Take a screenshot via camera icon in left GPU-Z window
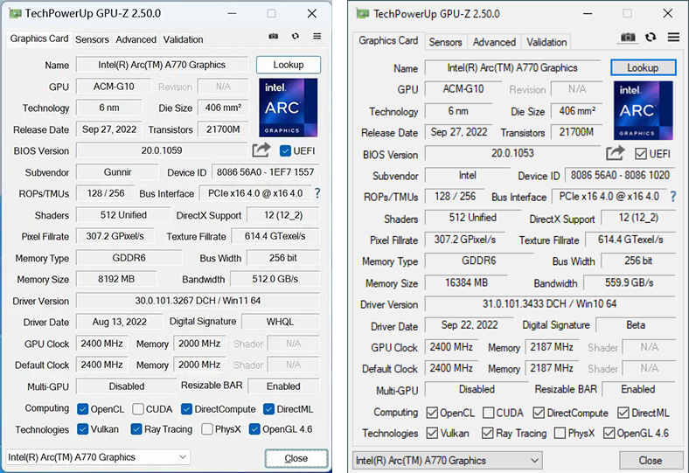Image resolution: width=689 pixels, height=473 pixels. [x=274, y=36]
